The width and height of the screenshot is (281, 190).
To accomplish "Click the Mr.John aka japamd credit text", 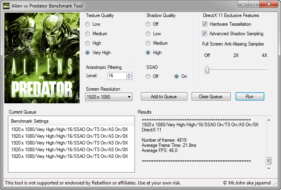I will point(247,183).
